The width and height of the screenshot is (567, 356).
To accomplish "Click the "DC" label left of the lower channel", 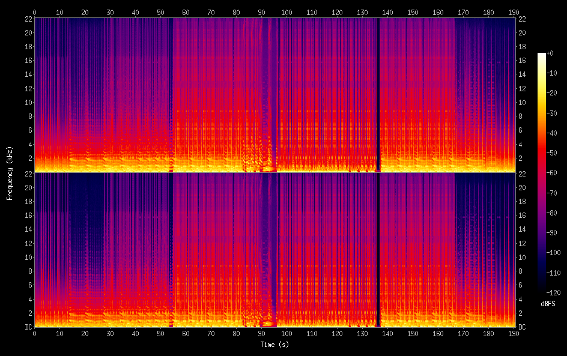I will pyautogui.click(x=27, y=327).
